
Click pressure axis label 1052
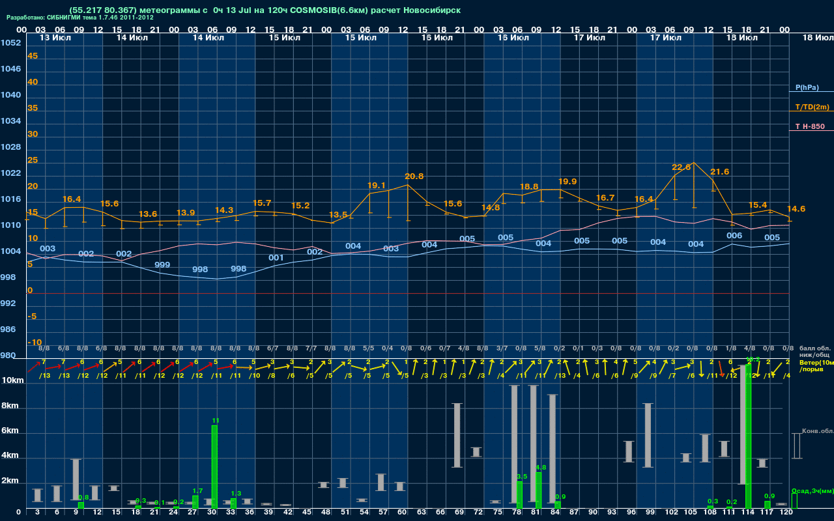pos(10,43)
